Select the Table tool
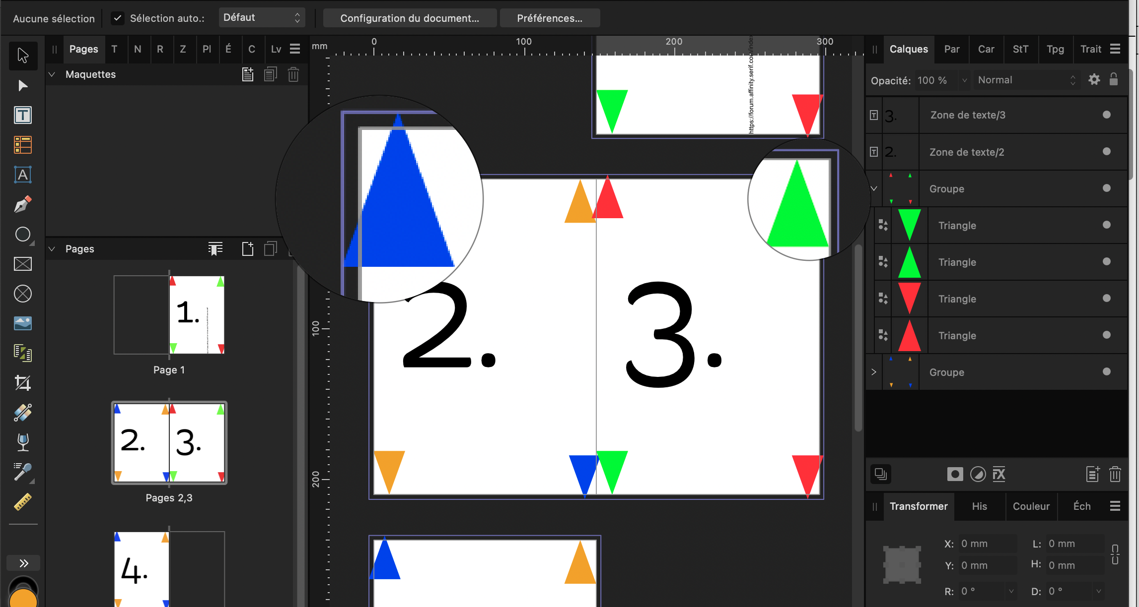Screen dimensions: 1139x607 pyautogui.click(x=23, y=145)
